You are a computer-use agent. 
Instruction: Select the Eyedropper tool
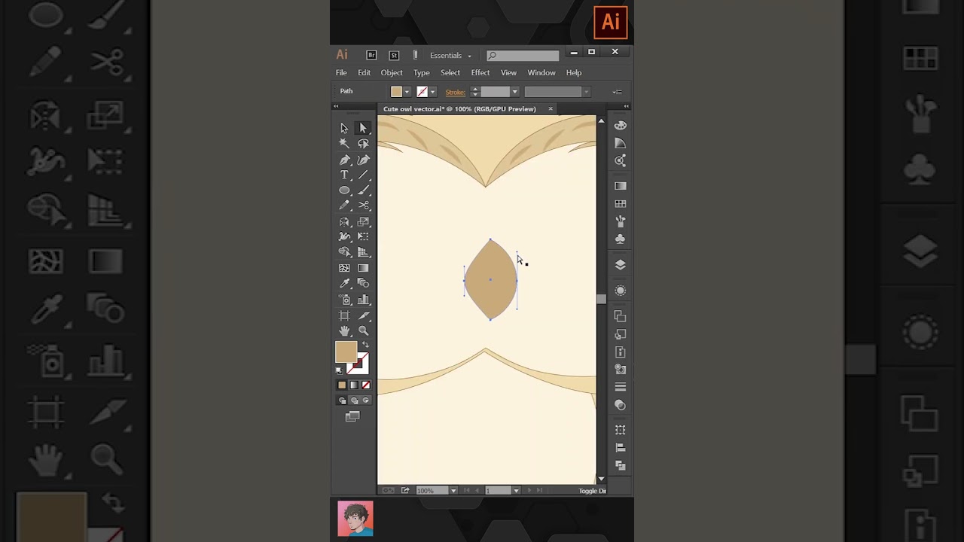pos(344,284)
